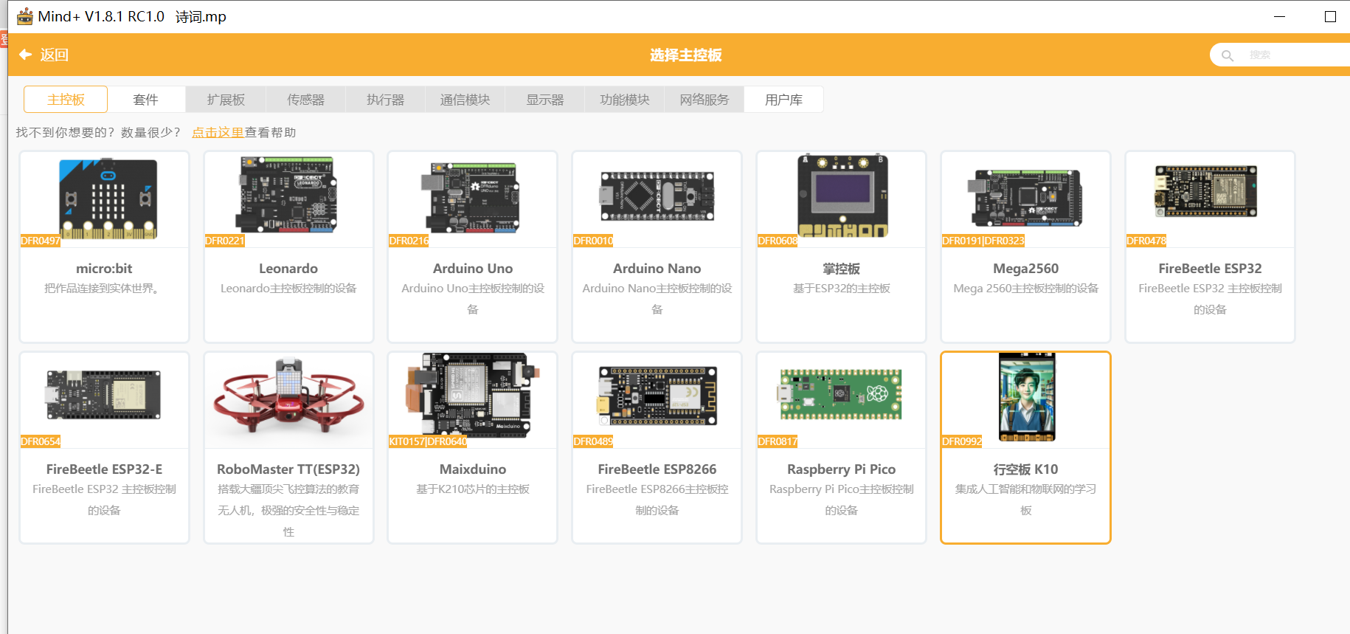The height and width of the screenshot is (634, 1350).
Task: Click the 把作品连接到实体世界 description
Action: pyautogui.click(x=103, y=289)
